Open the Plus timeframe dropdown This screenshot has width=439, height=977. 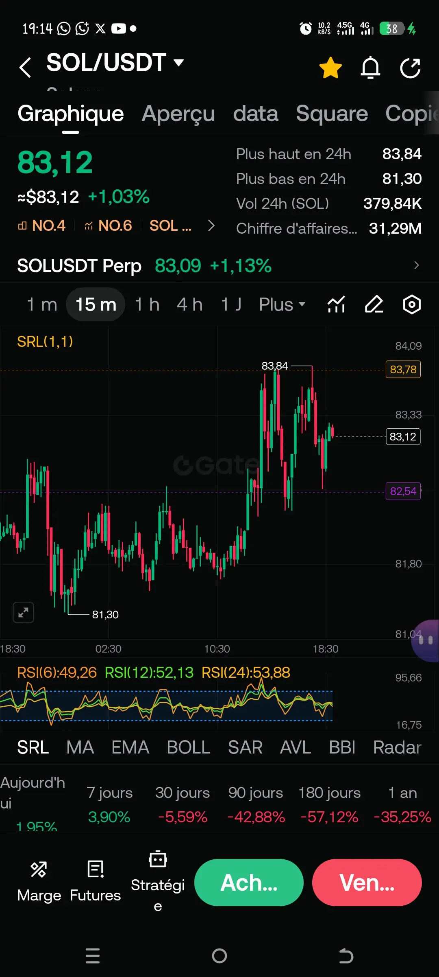[x=282, y=304]
